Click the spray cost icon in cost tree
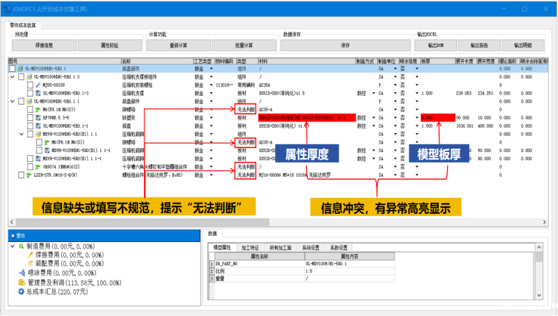Screen dimensions: 558x316 pyautogui.click(x=22, y=274)
